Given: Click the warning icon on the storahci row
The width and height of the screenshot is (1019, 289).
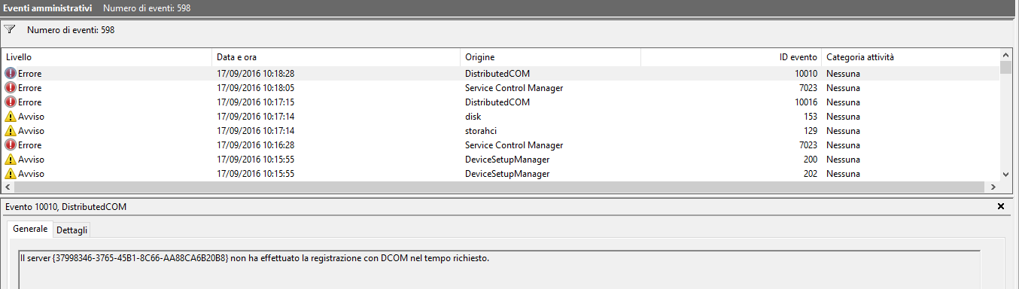Looking at the screenshot, I should (10, 131).
